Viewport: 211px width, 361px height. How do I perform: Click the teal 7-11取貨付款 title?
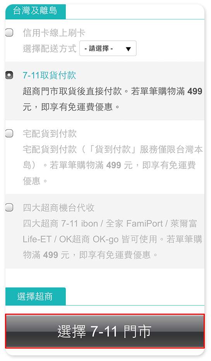pyautogui.click(x=50, y=75)
